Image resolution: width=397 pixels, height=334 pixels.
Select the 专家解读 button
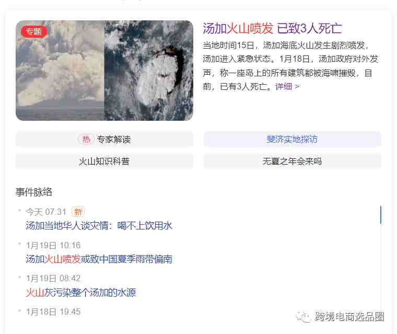click(104, 140)
